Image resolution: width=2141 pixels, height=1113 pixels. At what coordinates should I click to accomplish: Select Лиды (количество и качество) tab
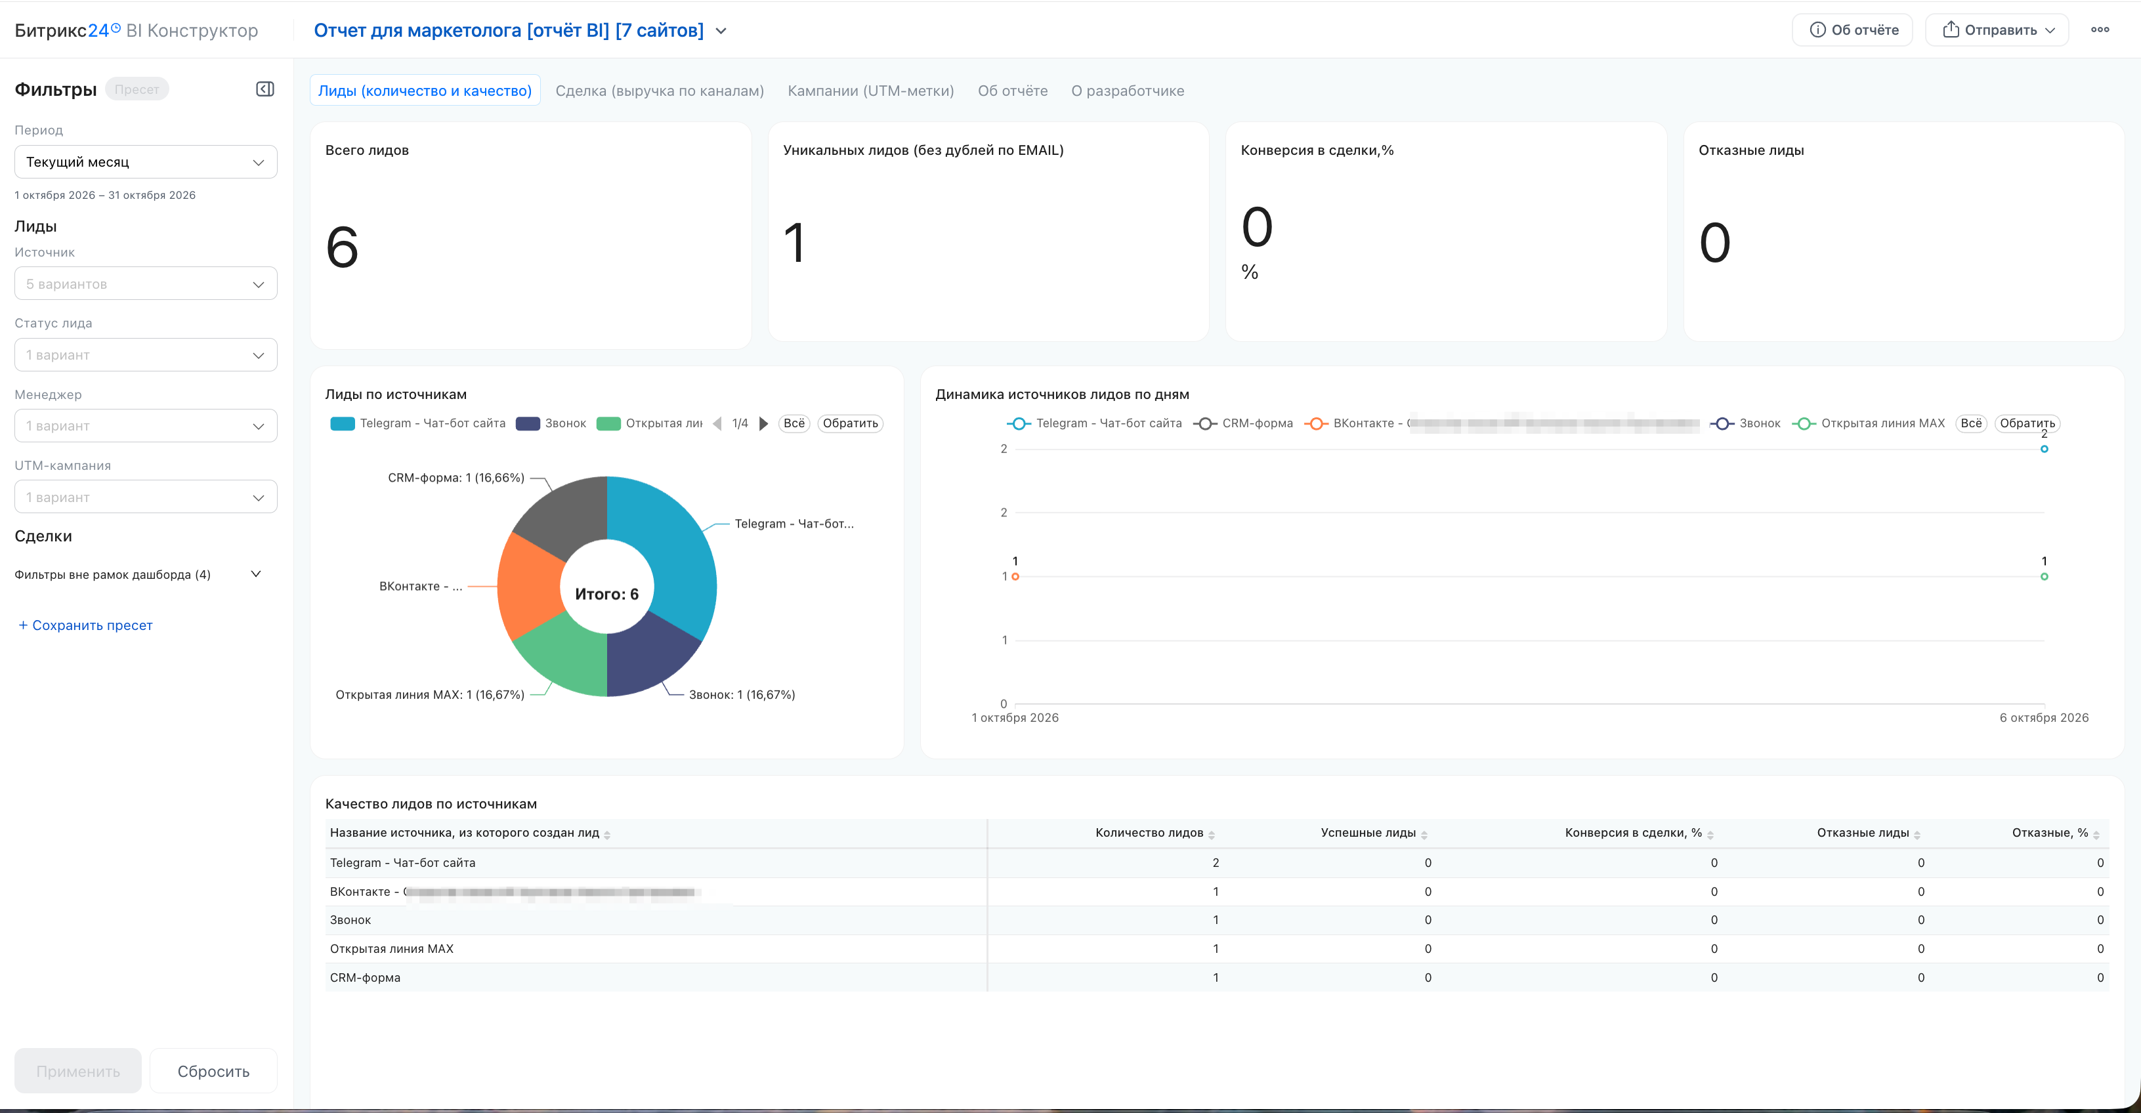[x=425, y=91]
